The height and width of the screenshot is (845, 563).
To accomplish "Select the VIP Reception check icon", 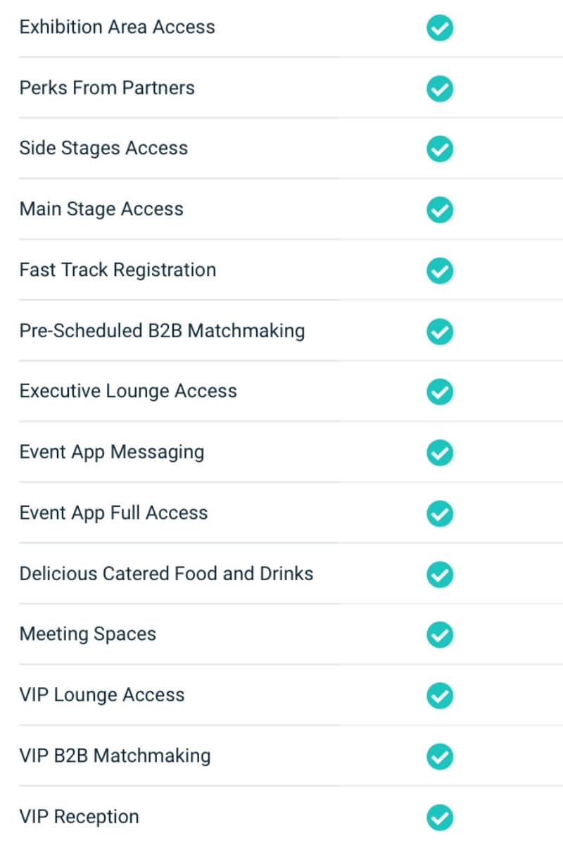I will coord(440,818).
